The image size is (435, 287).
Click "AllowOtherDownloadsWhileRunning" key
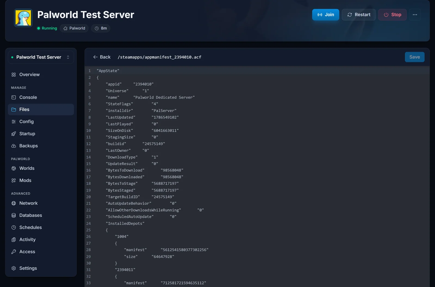144,210
